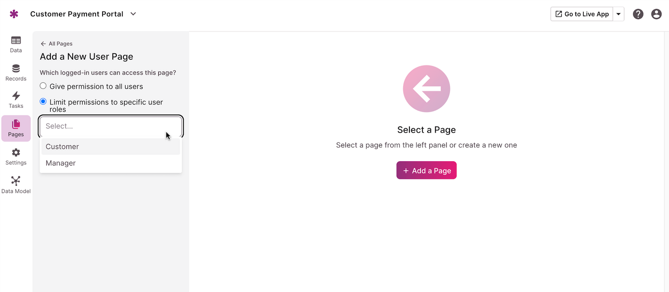Click the Go to Live App button
This screenshot has height=292, width=669.
[x=582, y=14]
